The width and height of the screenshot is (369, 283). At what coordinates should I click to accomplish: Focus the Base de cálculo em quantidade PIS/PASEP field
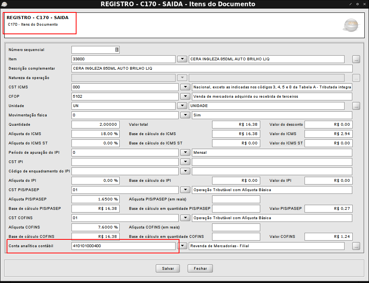[236, 209]
